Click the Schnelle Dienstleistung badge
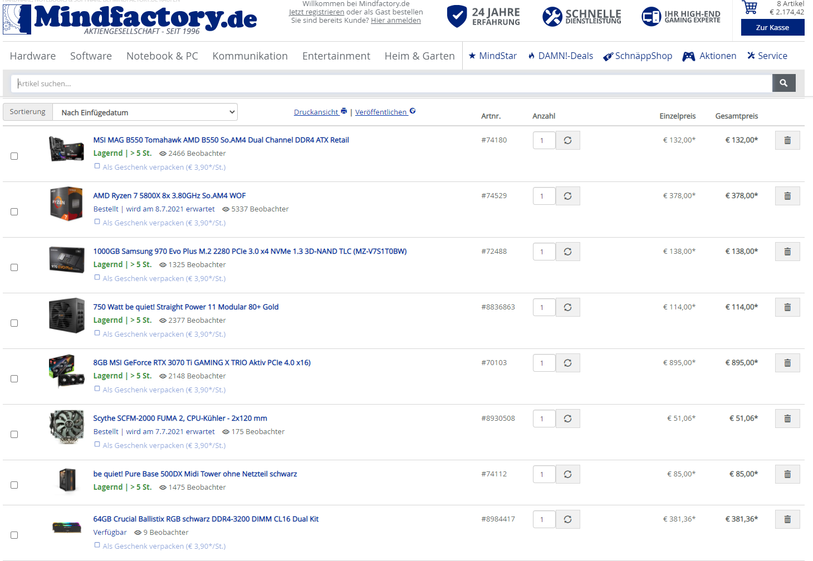Image resolution: width=813 pixels, height=561 pixels. (582, 17)
